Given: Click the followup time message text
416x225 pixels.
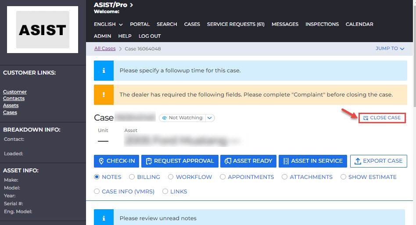Looking at the screenshot, I should pos(180,71).
